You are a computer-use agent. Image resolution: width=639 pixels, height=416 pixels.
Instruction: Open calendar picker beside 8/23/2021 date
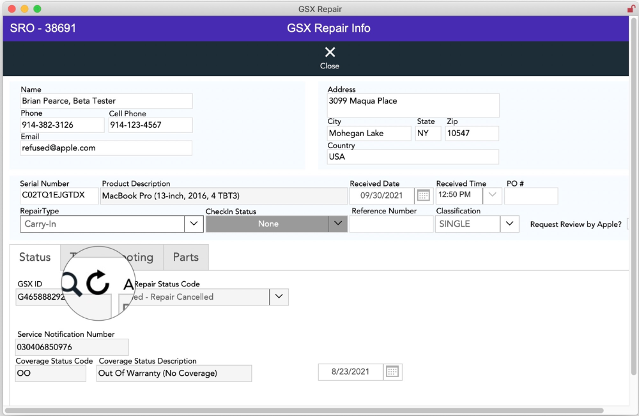click(x=392, y=372)
